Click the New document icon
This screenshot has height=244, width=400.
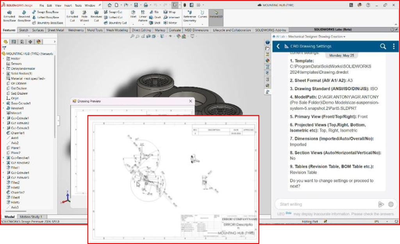click(x=116, y=5)
